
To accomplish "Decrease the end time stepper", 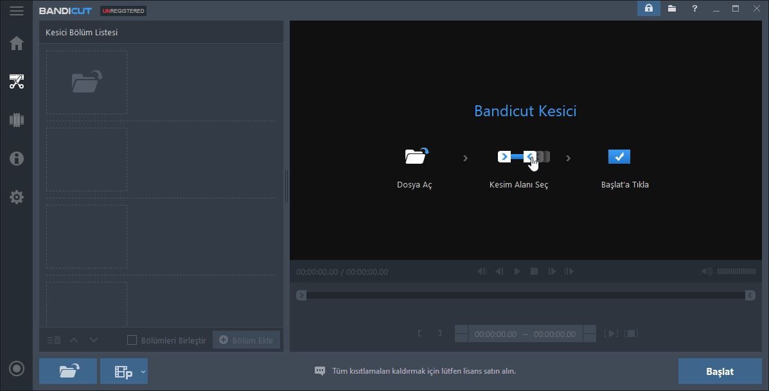I will click(590, 338).
